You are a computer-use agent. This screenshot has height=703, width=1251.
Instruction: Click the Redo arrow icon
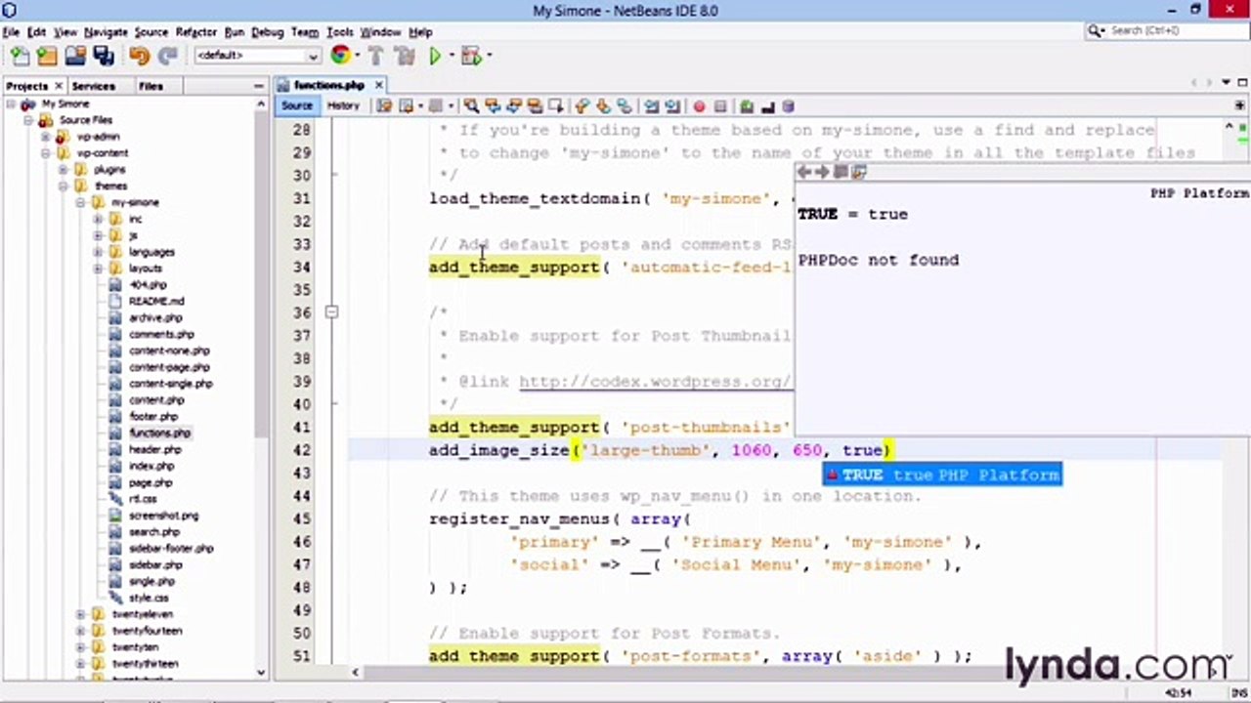tap(167, 57)
